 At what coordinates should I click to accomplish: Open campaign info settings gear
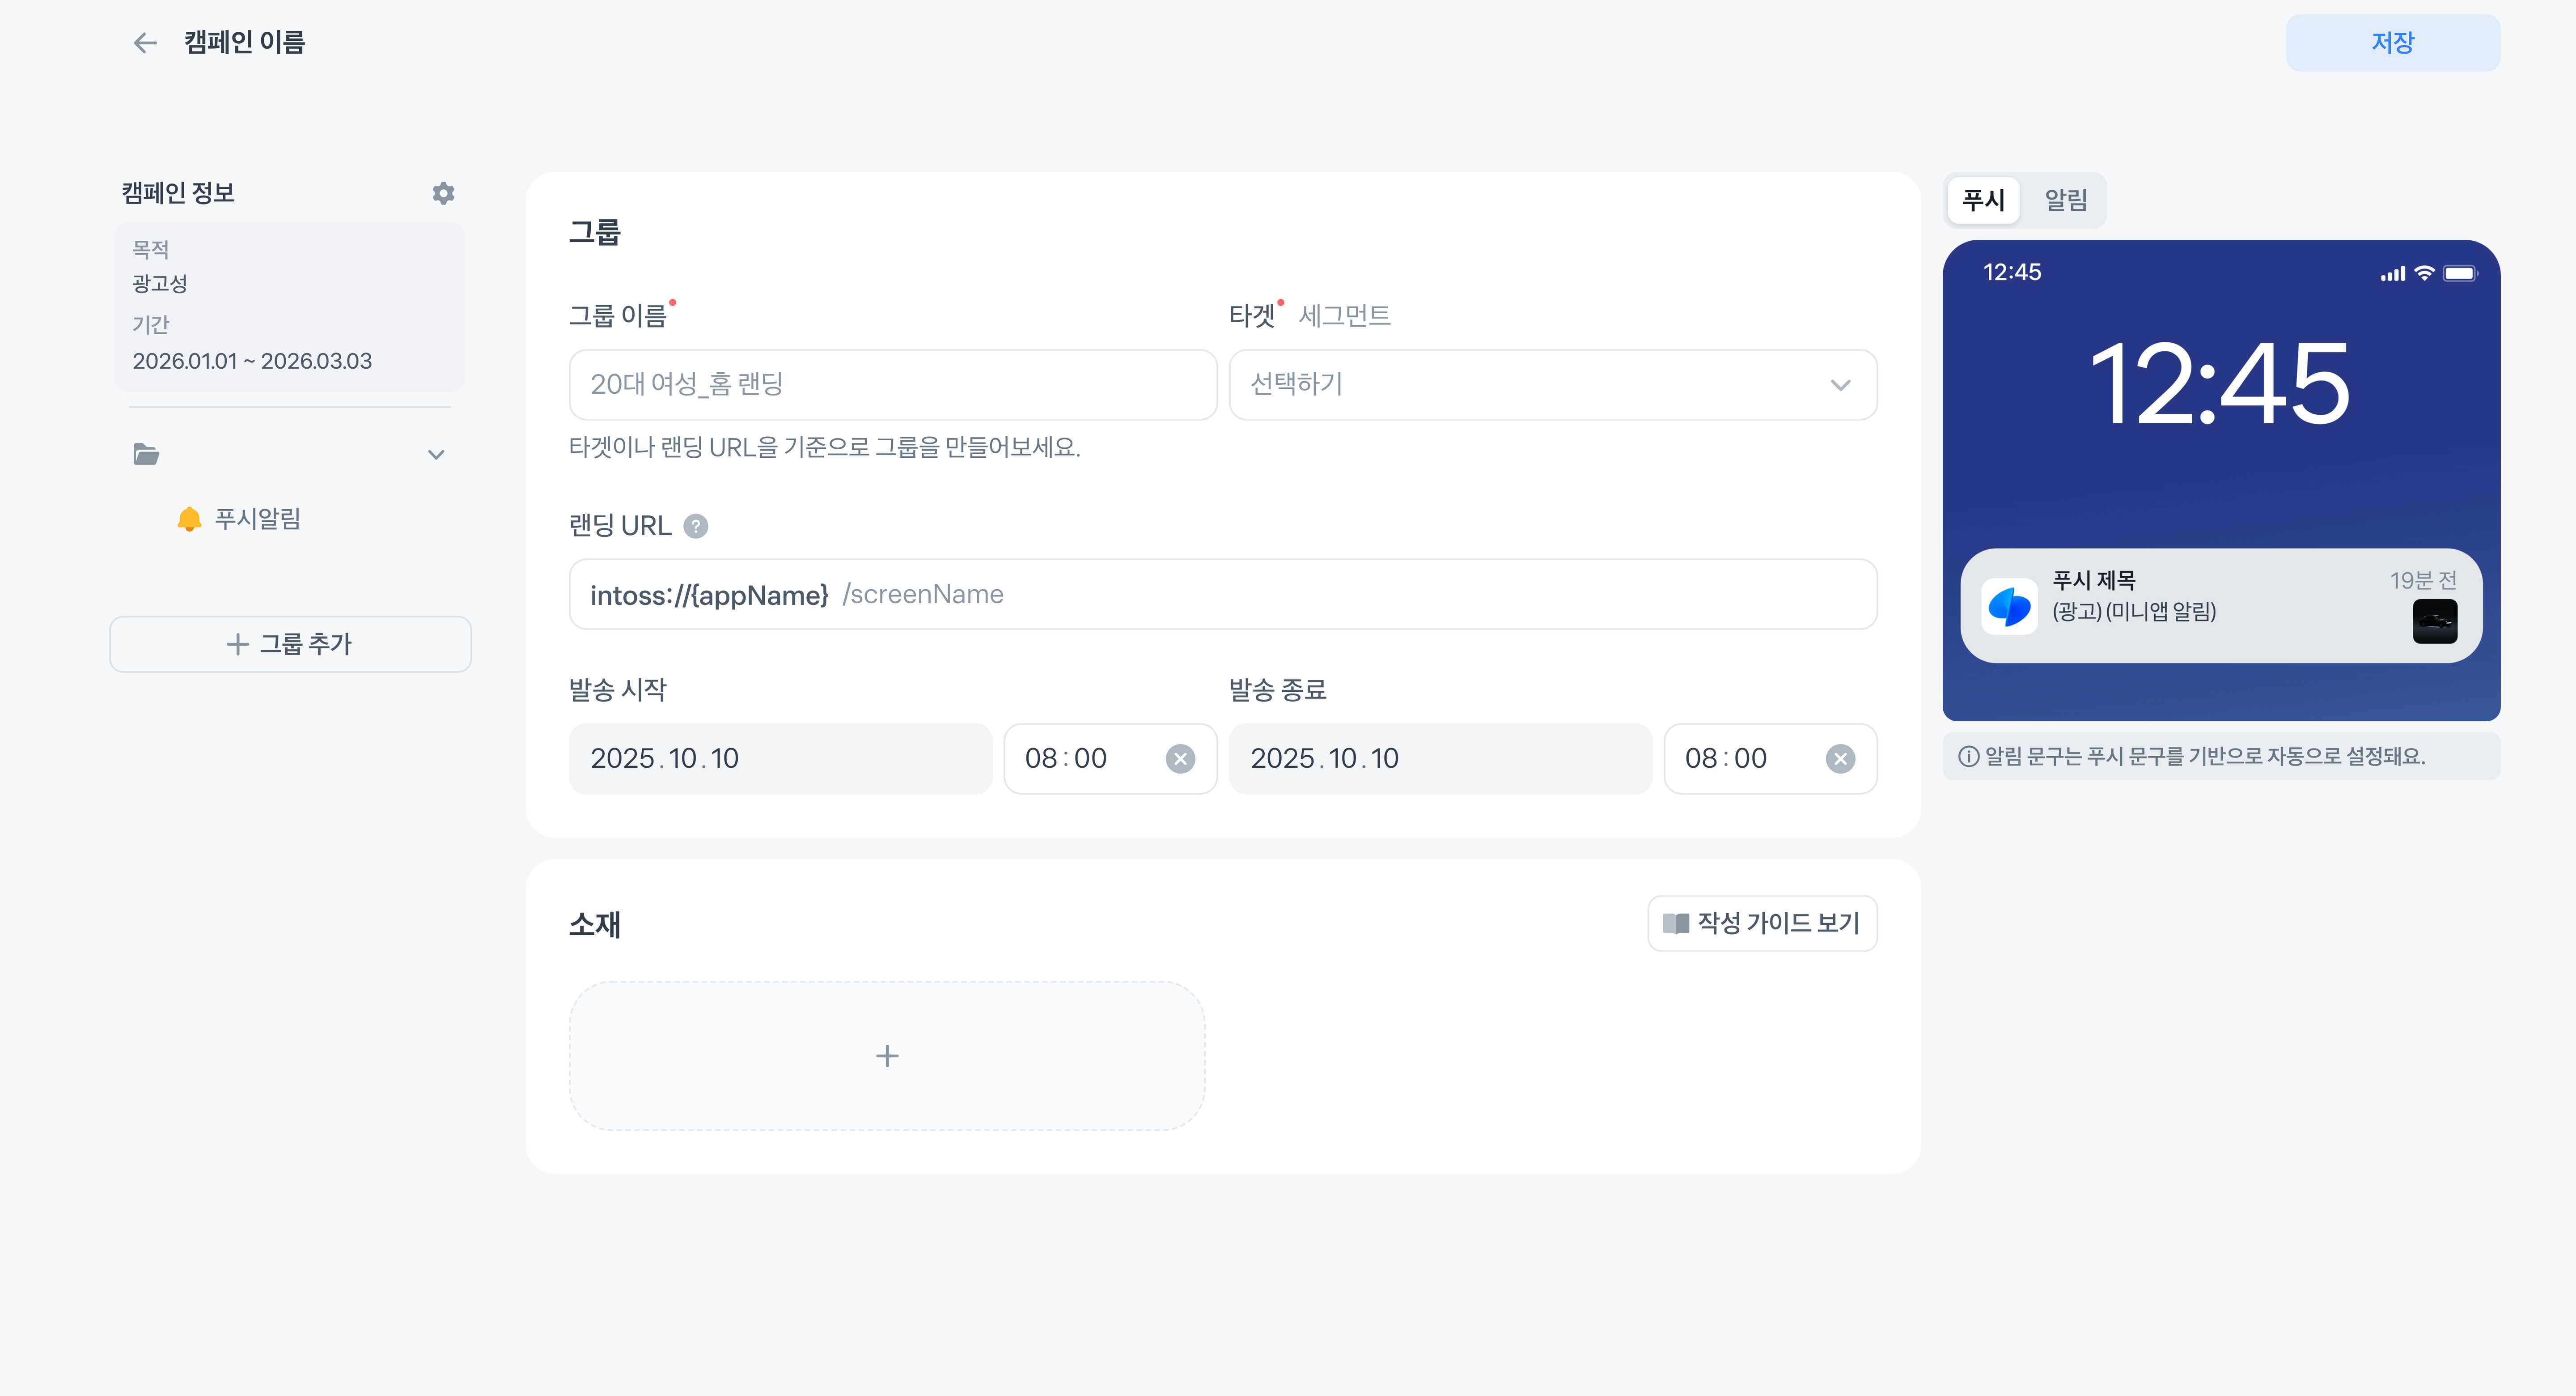point(443,193)
